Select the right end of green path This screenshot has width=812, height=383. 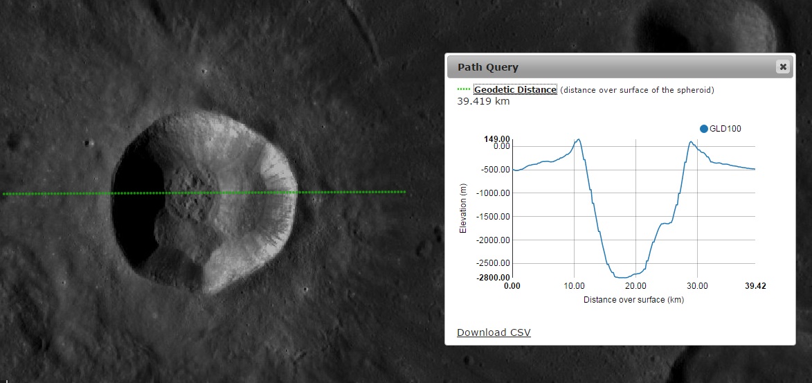(x=404, y=192)
